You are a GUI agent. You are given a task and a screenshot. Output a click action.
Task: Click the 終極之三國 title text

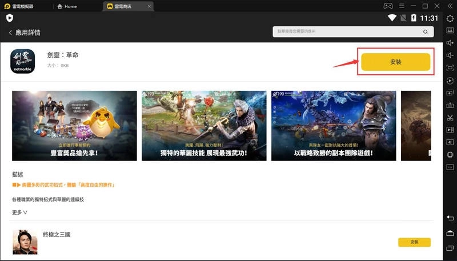(57, 235)
